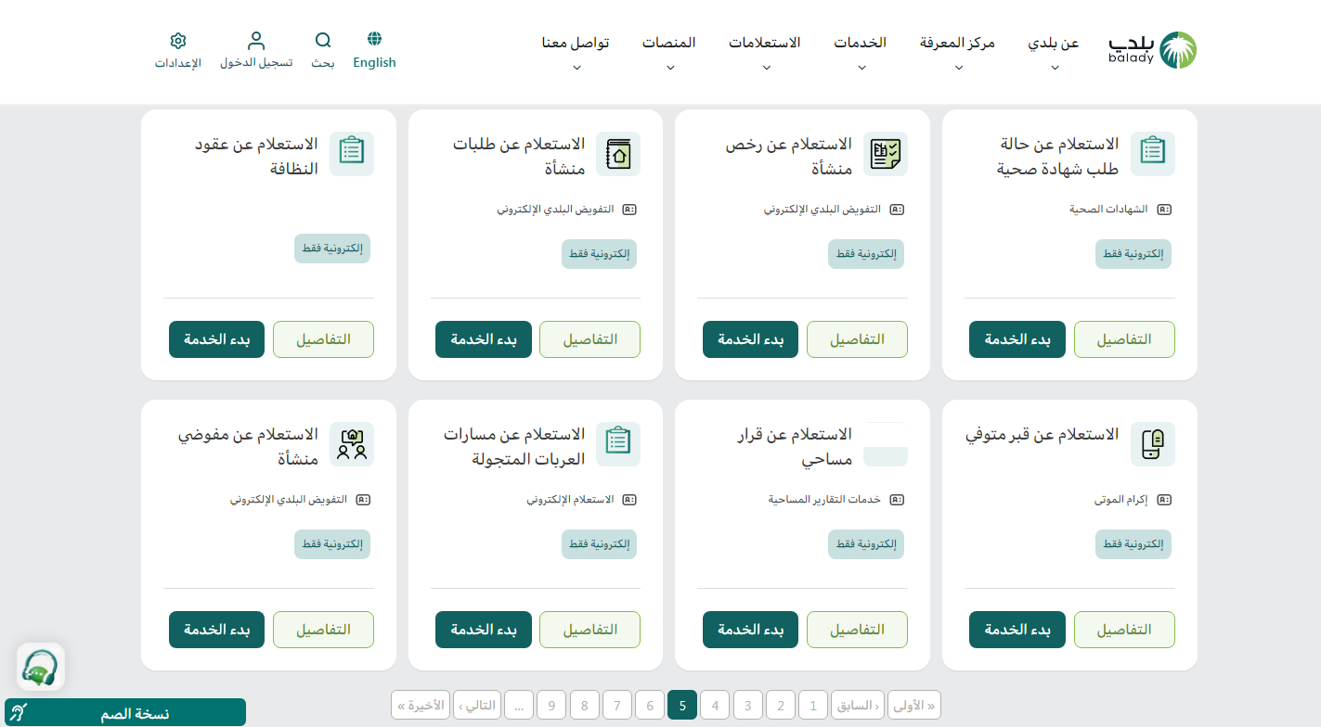
Task: View details of رخص منشأة inquiry
Action: click(x=857, y=339)
